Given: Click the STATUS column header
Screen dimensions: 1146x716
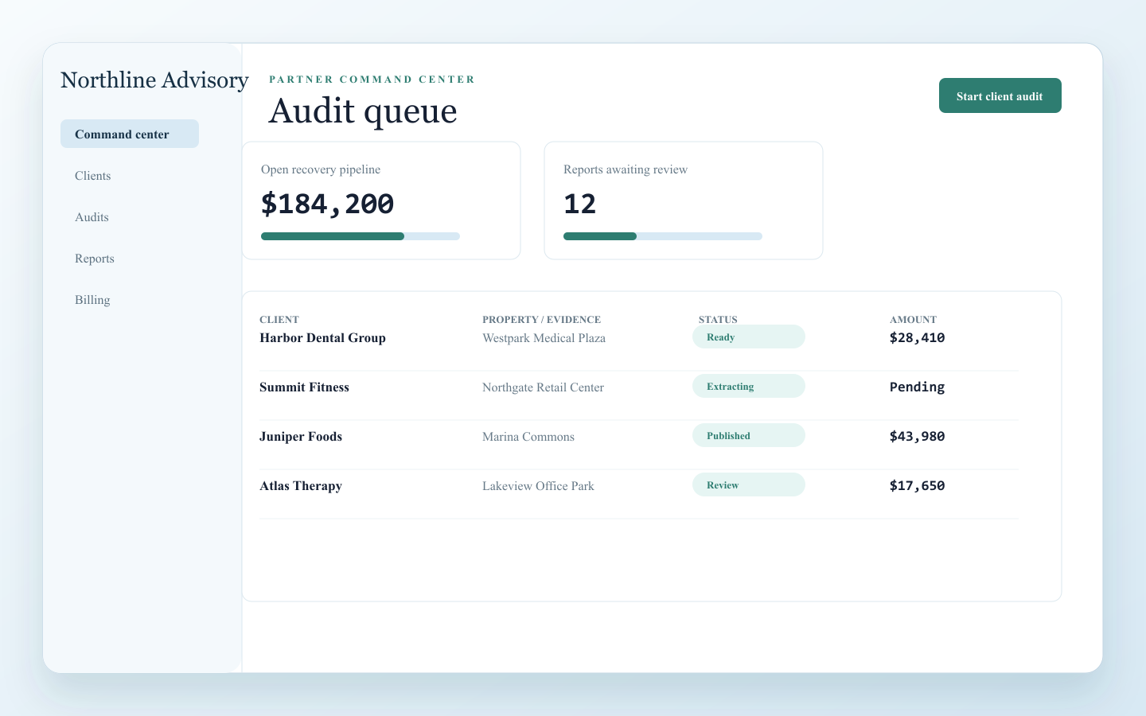Looking at the screenshot, I should 718,319.
